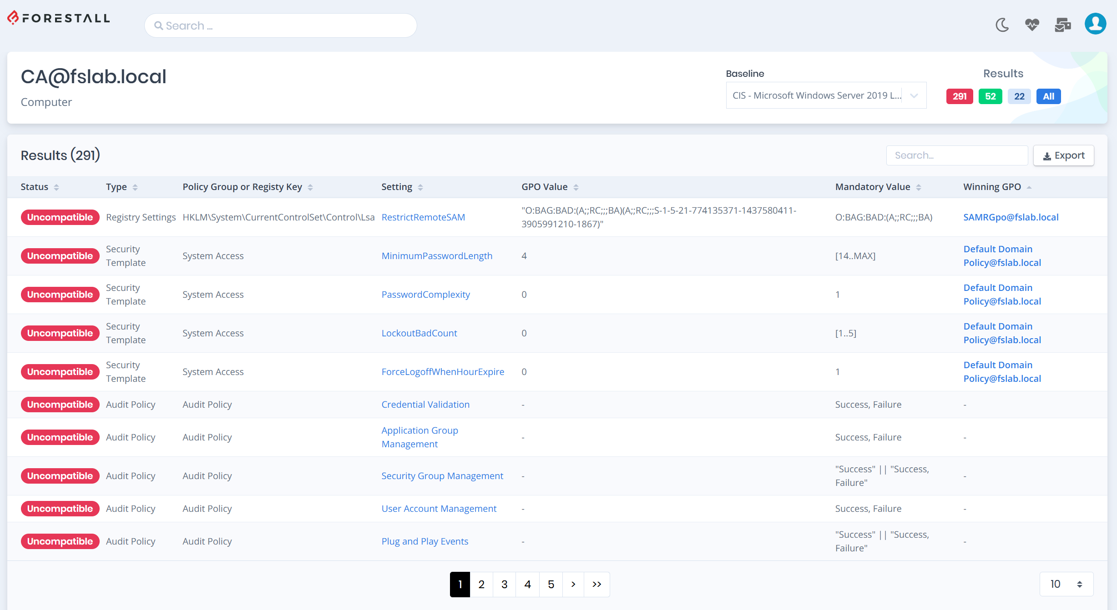Toggle dark mode with the moon icon
The height and width of the screenshot is (610, 1117).
point(1002,25)
